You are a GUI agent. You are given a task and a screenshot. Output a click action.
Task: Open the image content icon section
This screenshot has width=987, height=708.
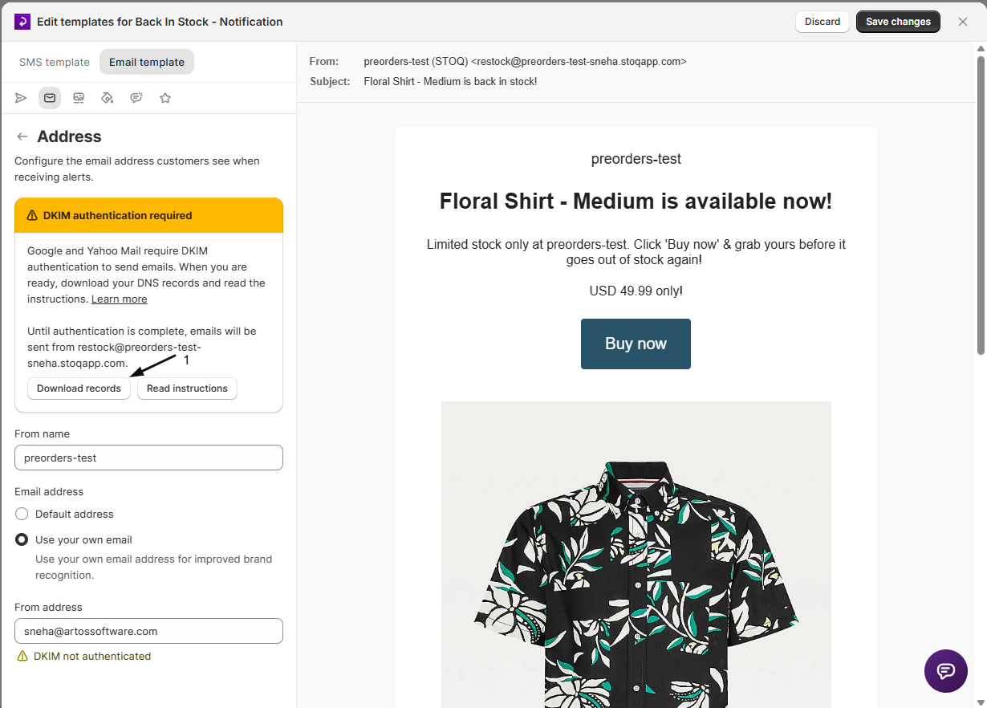click(79, 98)
